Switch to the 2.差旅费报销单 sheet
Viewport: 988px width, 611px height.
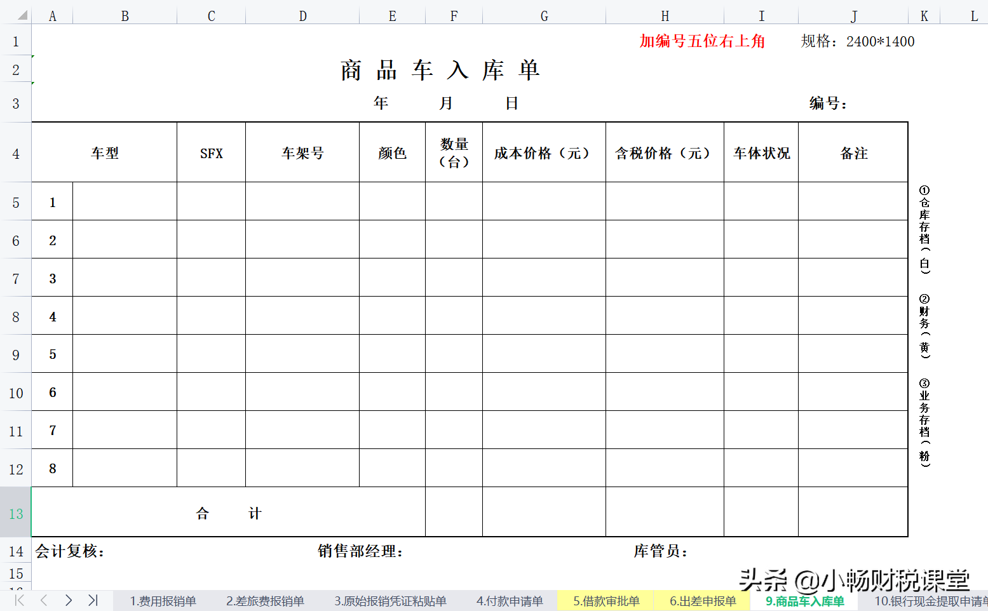(265, 600)
